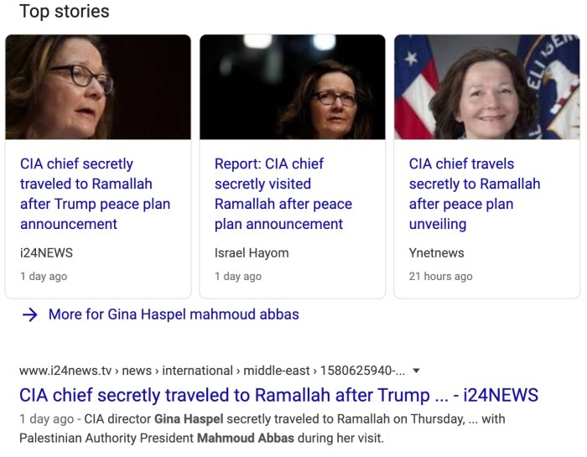Click '21 hours ago' on Ynetnews card
Image resolution: width=587 pixels, height=457 pixels.
pos(440,276)
